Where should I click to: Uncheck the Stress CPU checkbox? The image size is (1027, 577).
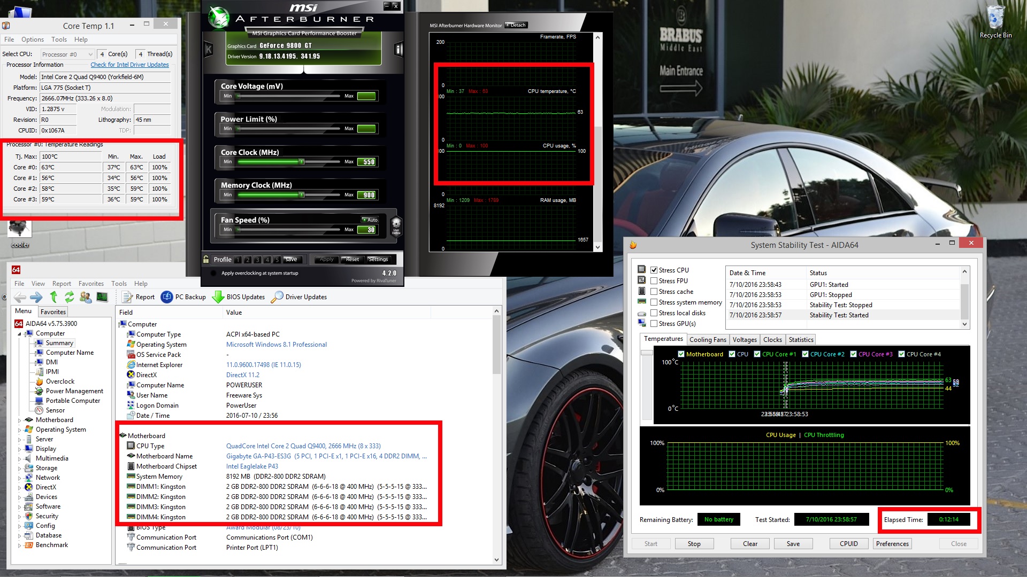tap(654, 270)
